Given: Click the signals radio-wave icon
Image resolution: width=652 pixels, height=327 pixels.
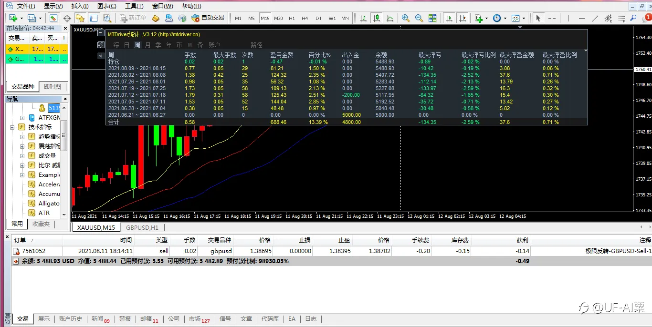Looking at the screenshot, I should 182,18.
